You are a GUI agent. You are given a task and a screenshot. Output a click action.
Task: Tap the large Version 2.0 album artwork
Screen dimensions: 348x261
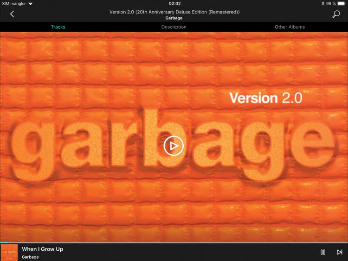tap(174, 137)
